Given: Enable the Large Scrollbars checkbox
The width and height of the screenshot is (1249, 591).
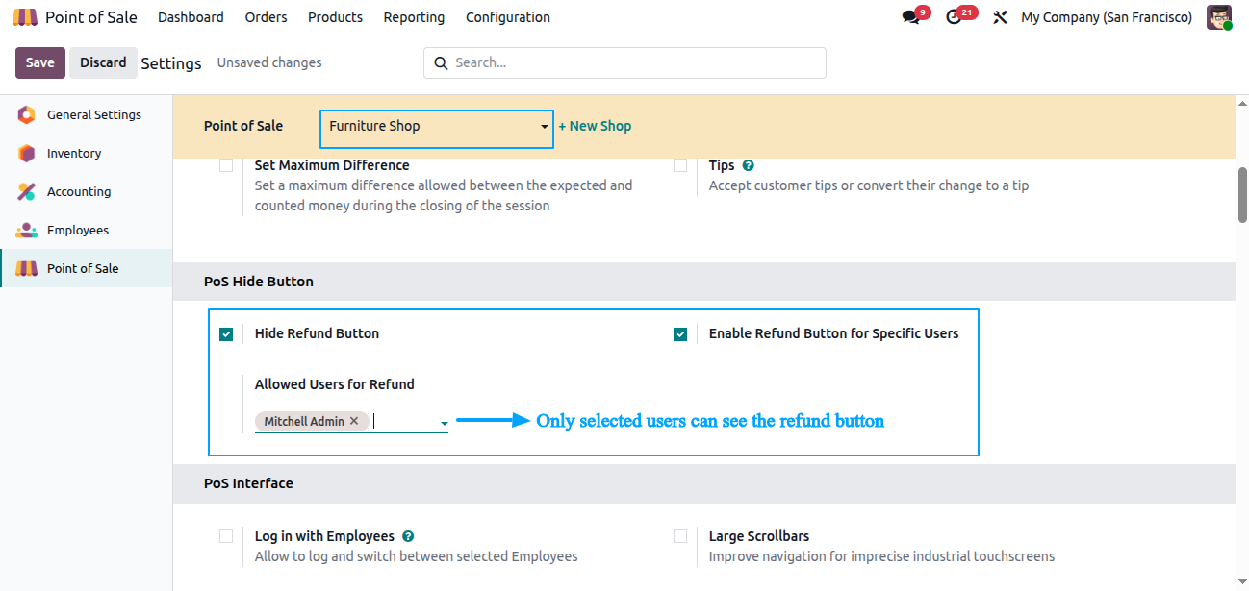Looking at the screenshot, I should [x=680, y=536].
